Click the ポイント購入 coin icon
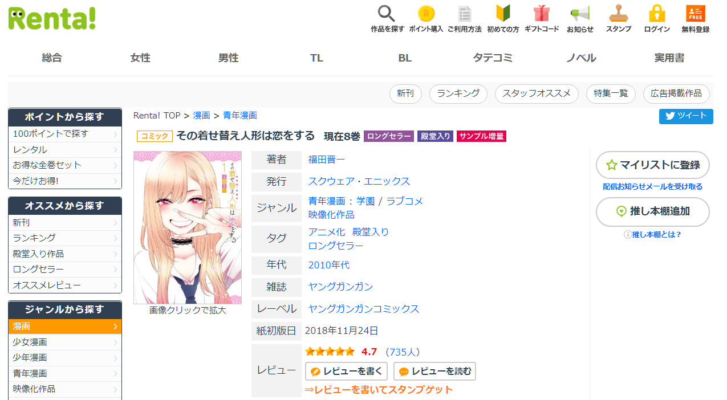This screenshot has width=727, height=400. coord(426,14)
